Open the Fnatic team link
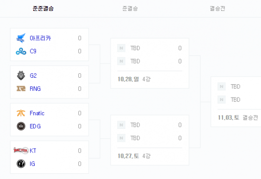The width and height of the screenshot is (261, 179). pos(37,113)
